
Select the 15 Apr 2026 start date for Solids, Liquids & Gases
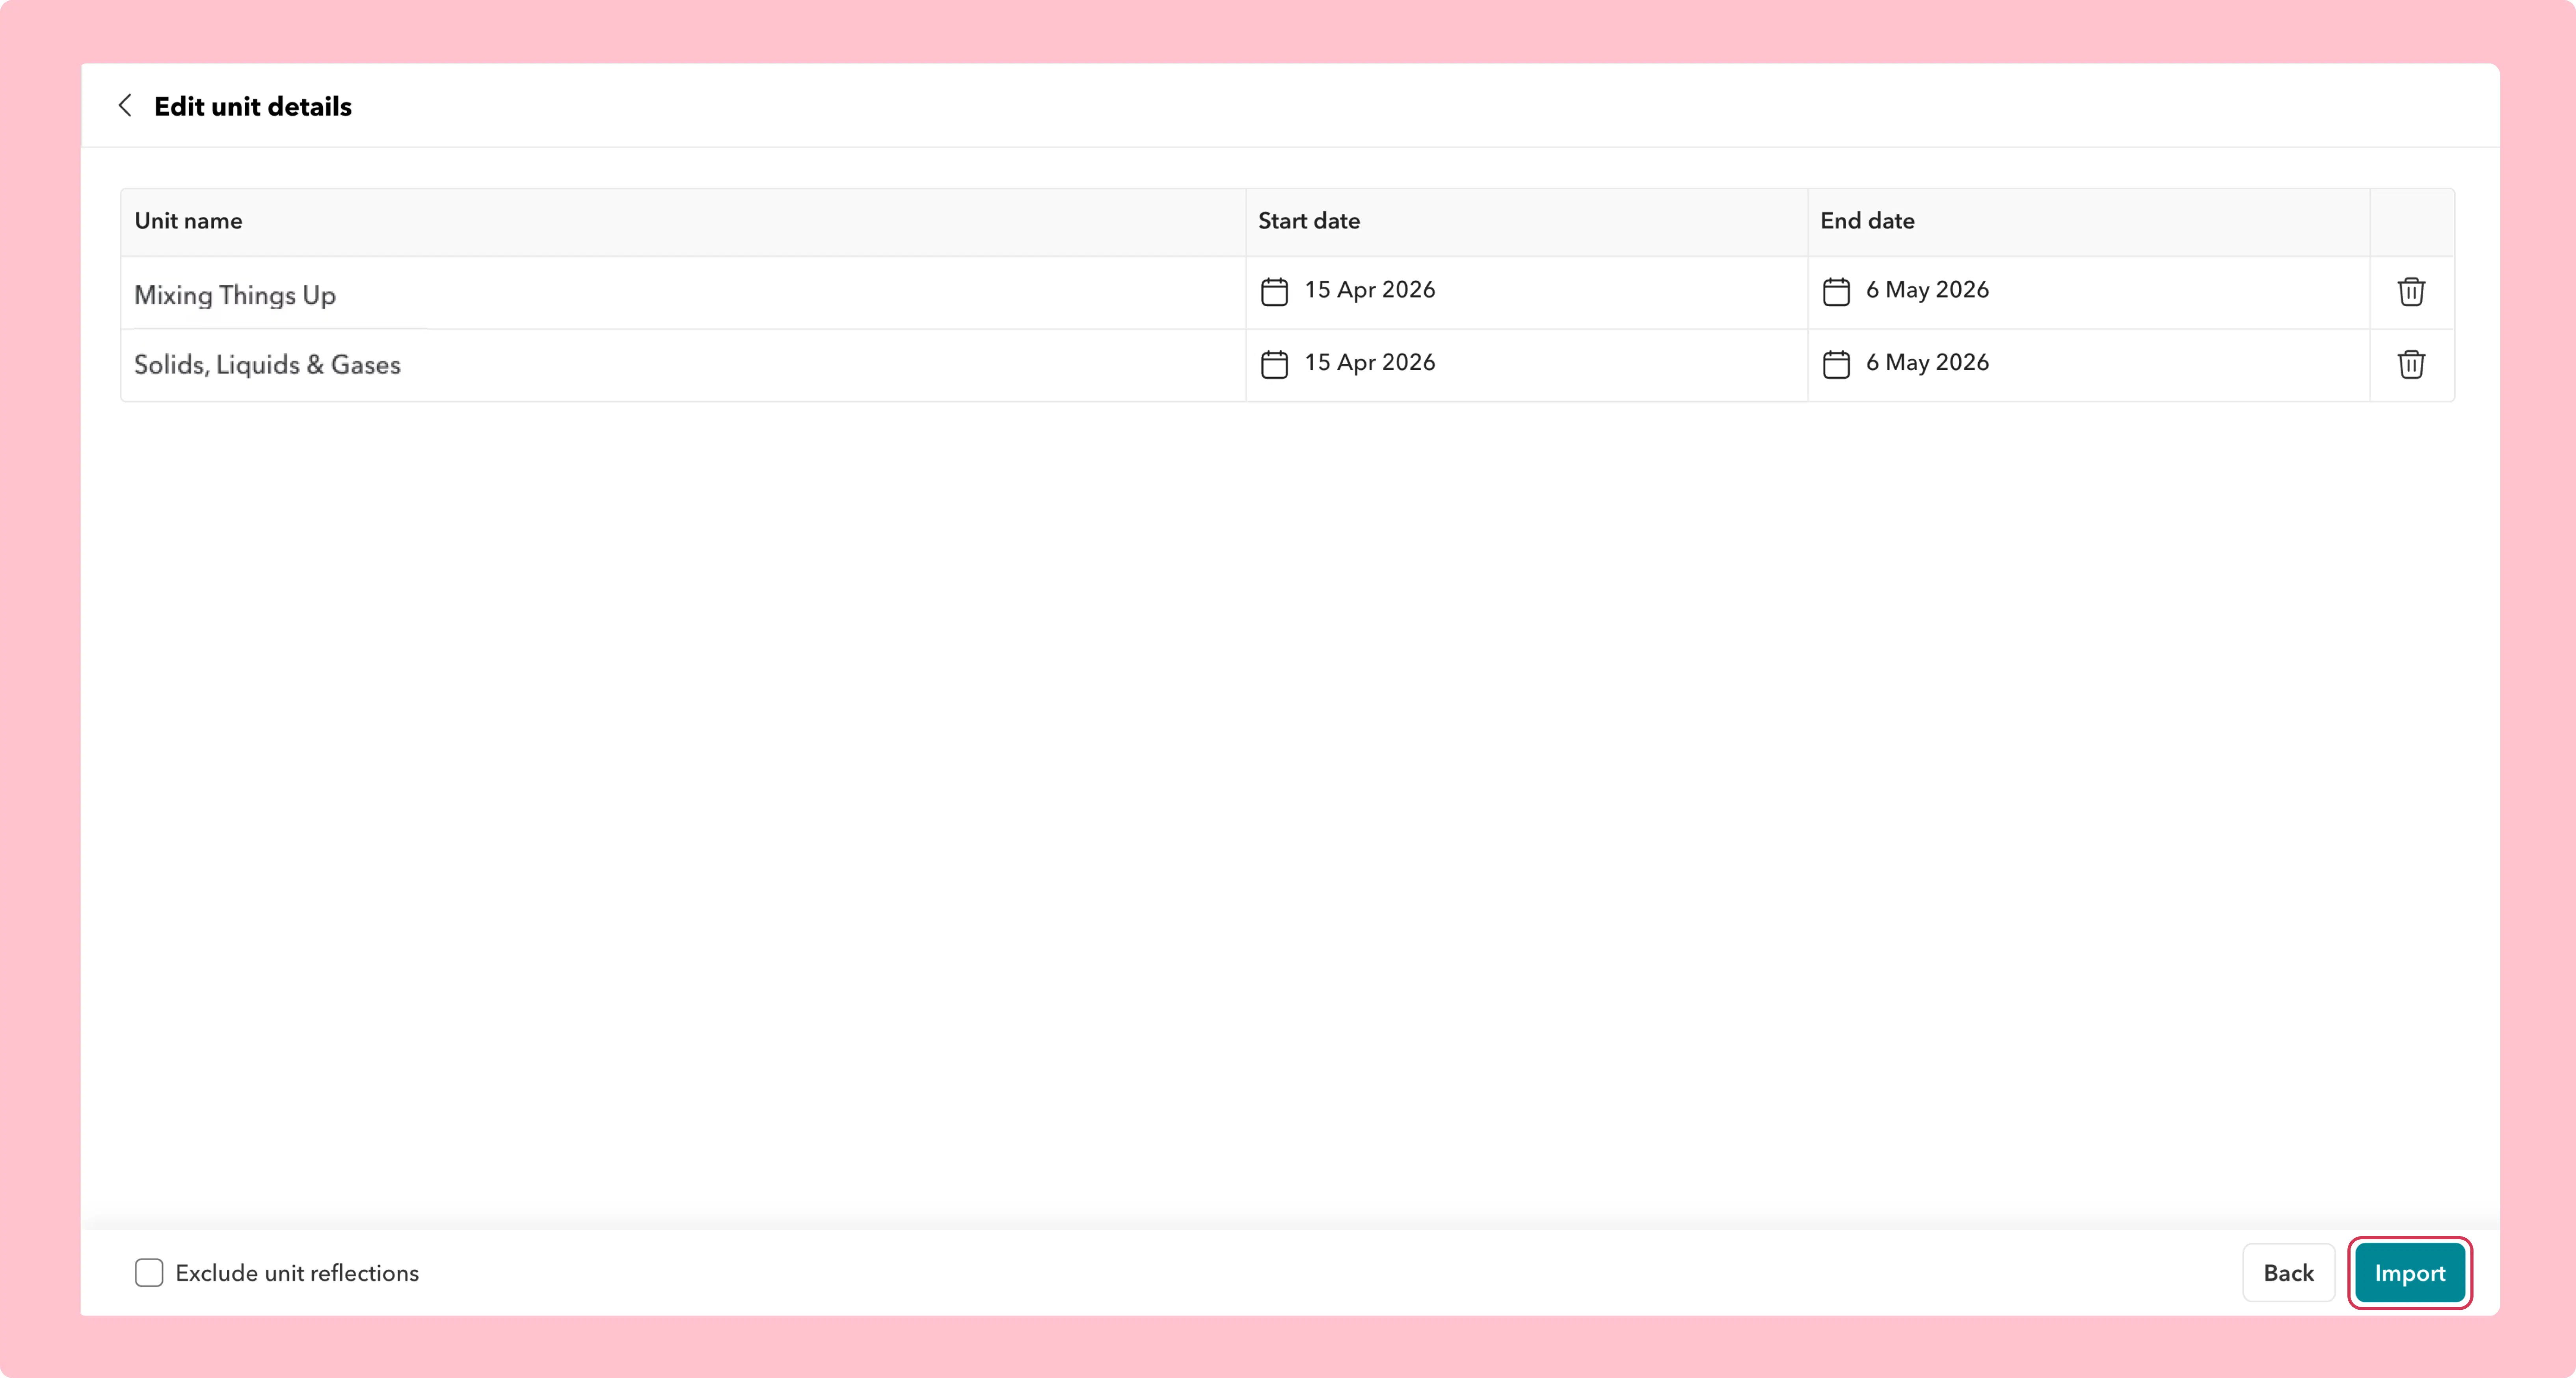1369,363
